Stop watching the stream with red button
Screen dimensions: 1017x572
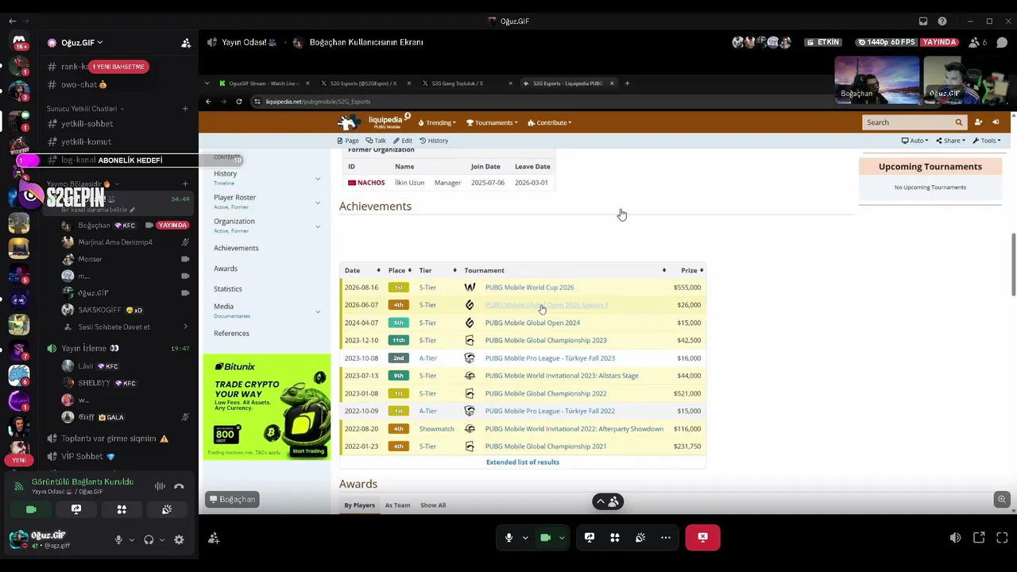[x=703, y=538]
